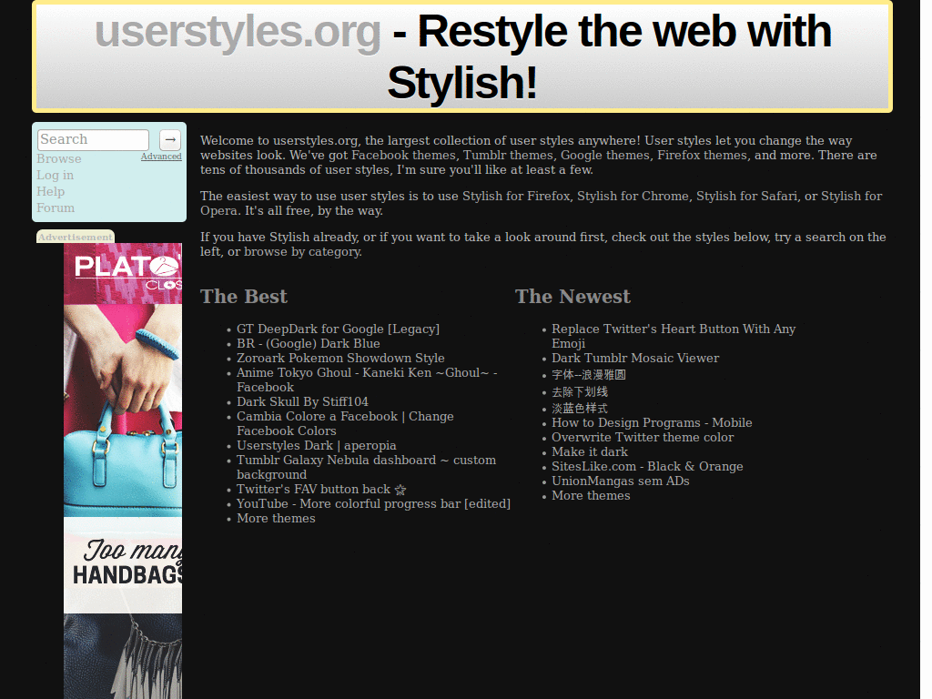Open Overwrite Twitter theme color style
This screenshot has width=932, height=699.
point(643,438)
